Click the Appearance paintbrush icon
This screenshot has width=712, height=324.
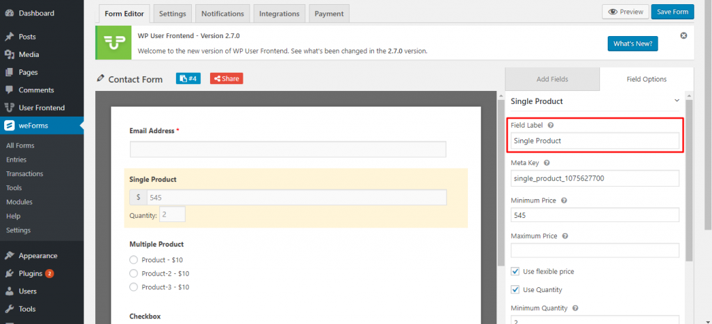point(9,255)
